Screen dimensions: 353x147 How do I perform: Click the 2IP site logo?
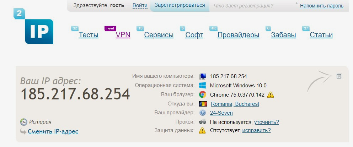click(33, 26)
